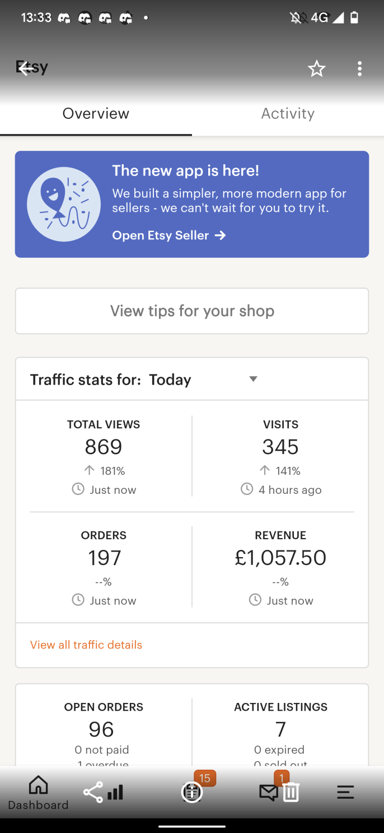Select the Overview tab

pos(96,113)
